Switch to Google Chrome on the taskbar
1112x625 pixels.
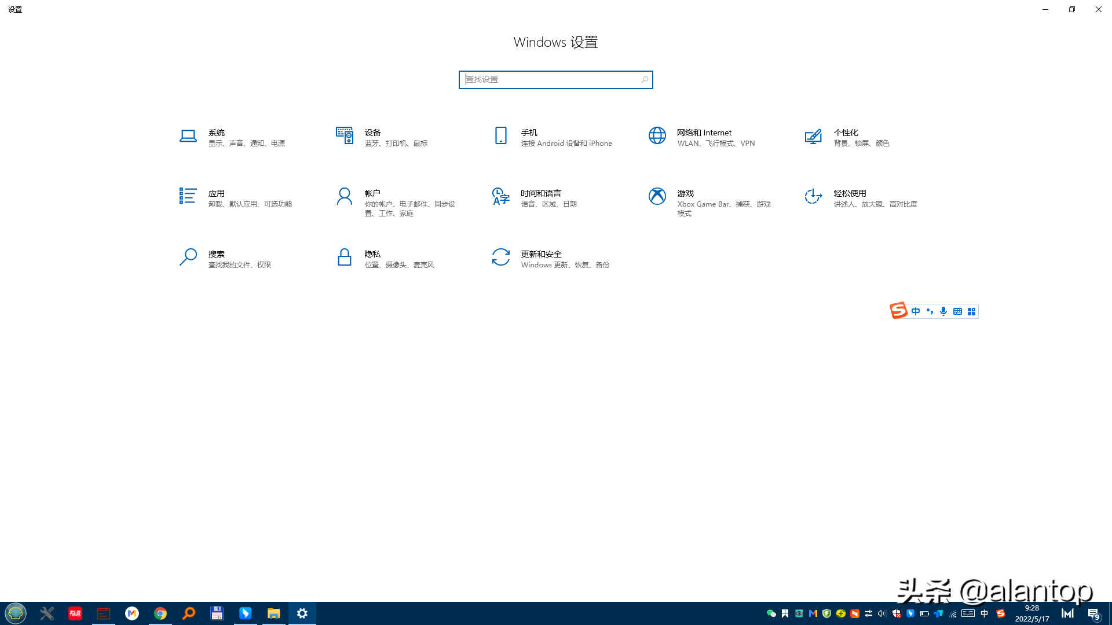click(160, 613)
